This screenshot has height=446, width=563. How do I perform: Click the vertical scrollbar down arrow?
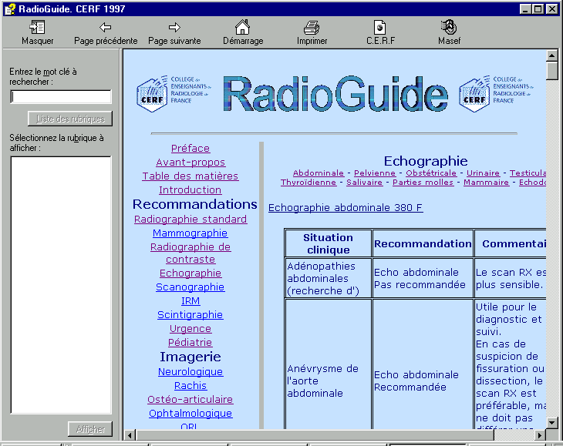coord(551,423)
